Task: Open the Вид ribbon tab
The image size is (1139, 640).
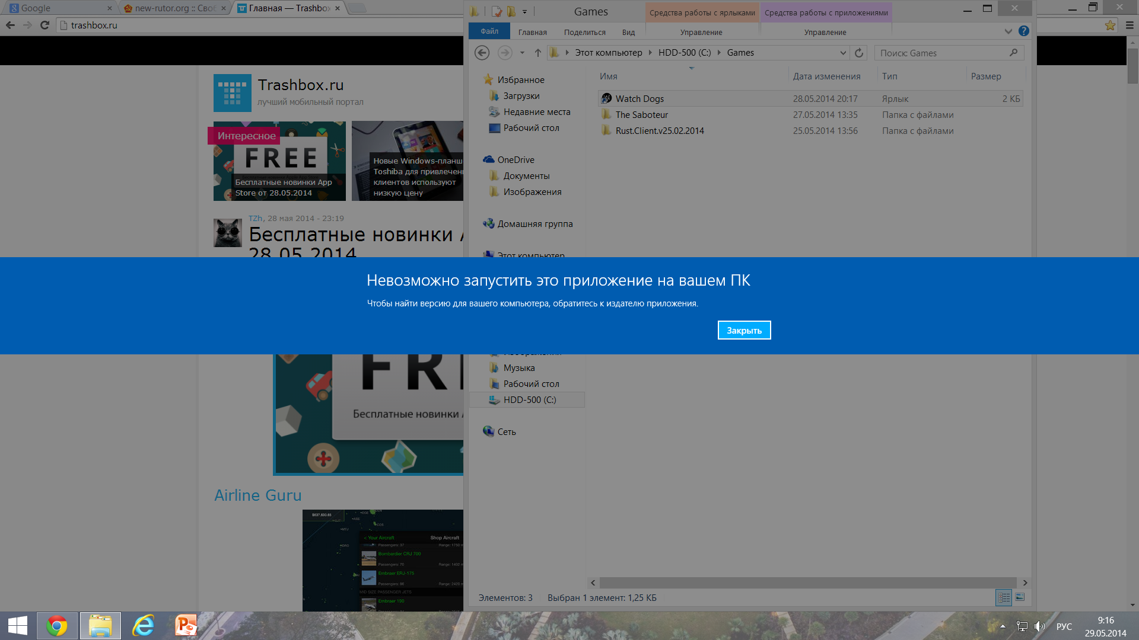Action: [628, 32]
